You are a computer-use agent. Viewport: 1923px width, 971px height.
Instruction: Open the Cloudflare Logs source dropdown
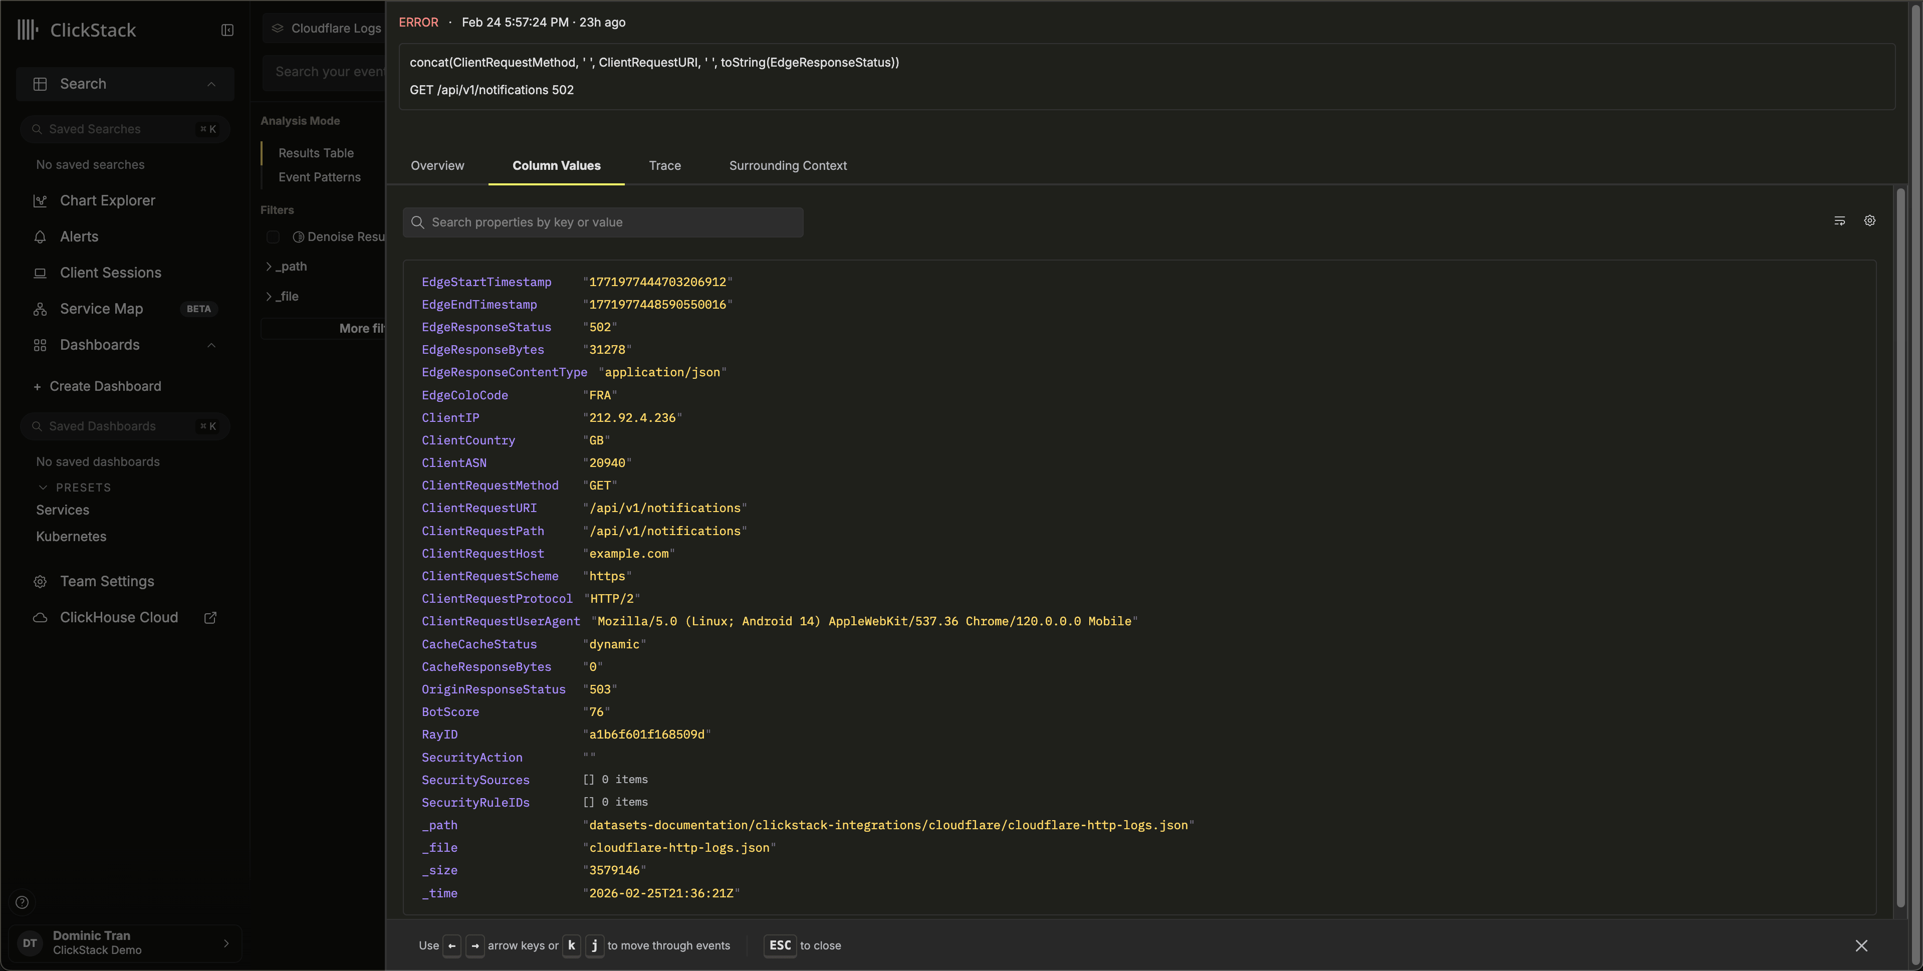coord(325,29)
